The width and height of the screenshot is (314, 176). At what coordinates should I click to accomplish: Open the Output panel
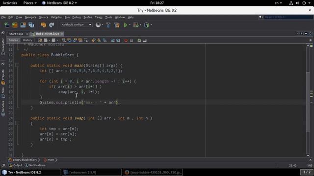click(16, 165)
